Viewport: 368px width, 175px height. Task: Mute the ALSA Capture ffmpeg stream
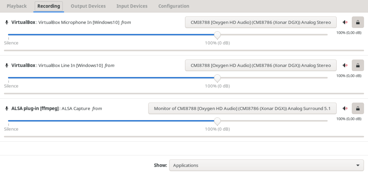tap(345, 108)
